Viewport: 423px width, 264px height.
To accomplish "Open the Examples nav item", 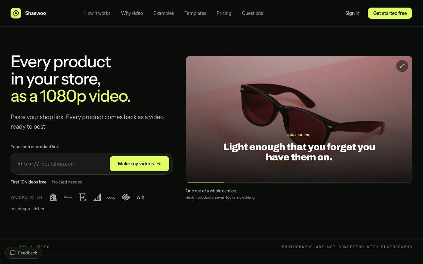I will [x=164, y=13].
